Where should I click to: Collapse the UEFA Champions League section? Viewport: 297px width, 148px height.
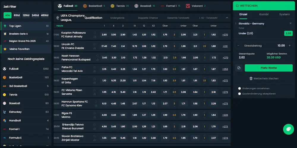[227, 18]
